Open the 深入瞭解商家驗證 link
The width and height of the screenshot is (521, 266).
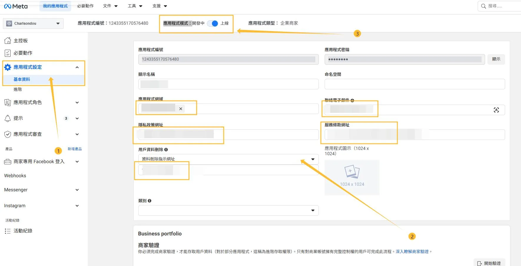click(412, 252)
